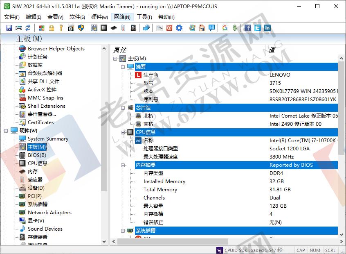This screenshot has width=346, height=254.
Task: Click the Windows flag toolbar icon
Action: point(41,28)
